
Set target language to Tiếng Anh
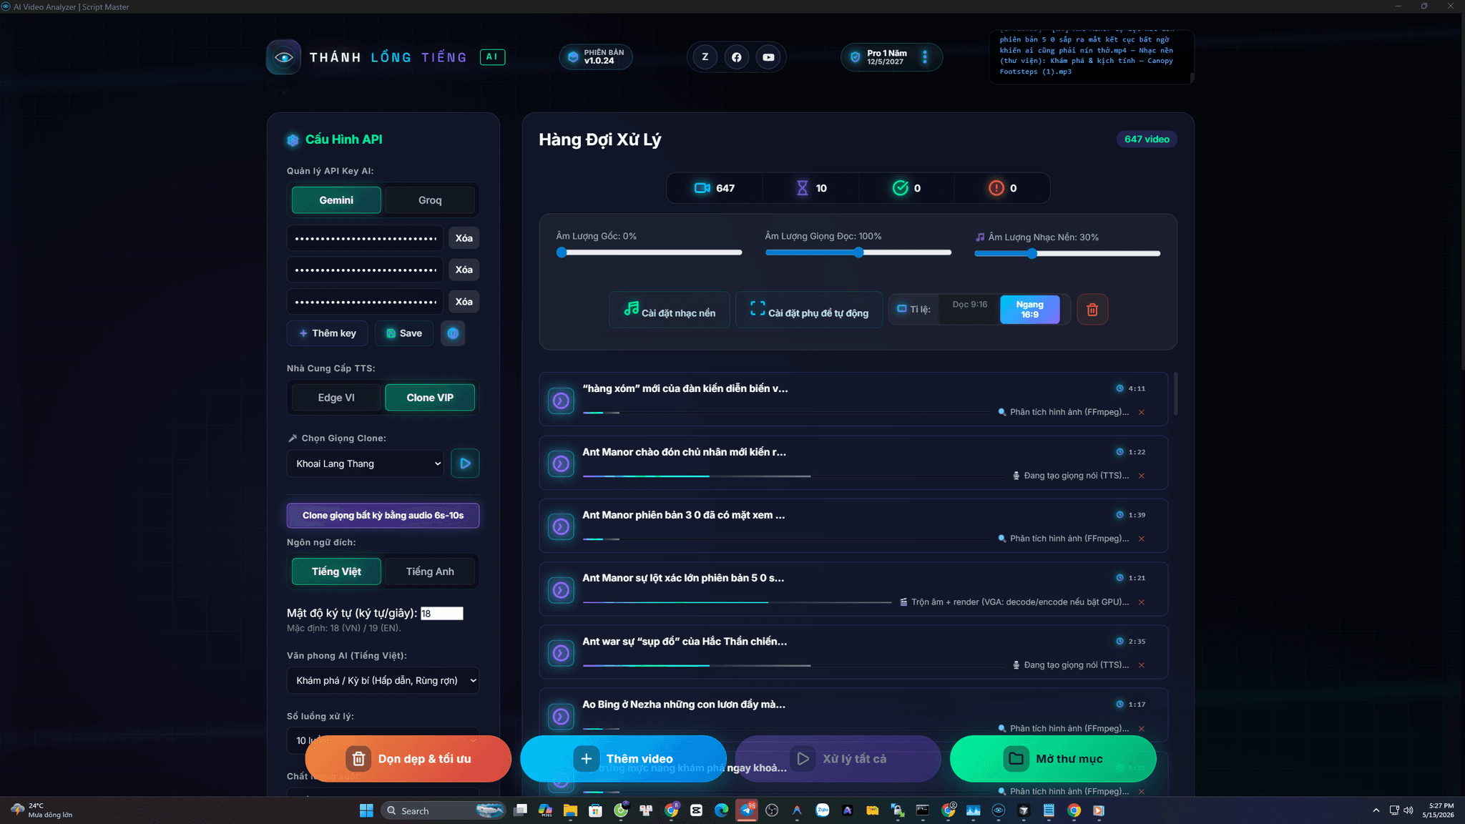[430, 572]
